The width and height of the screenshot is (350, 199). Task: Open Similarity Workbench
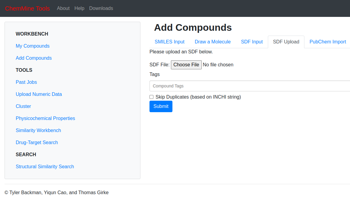point(38,130)
